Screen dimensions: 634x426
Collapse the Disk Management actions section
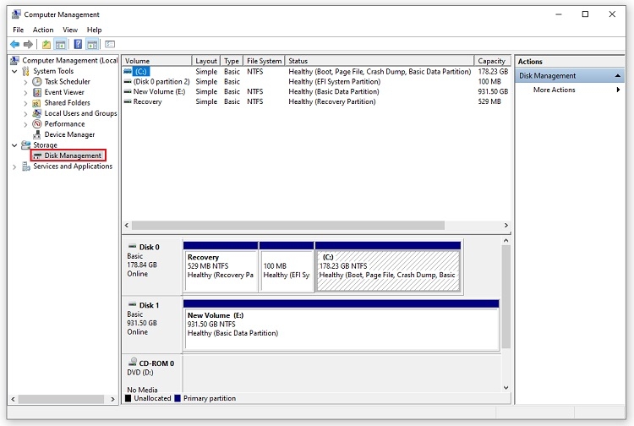click(618, 75)
